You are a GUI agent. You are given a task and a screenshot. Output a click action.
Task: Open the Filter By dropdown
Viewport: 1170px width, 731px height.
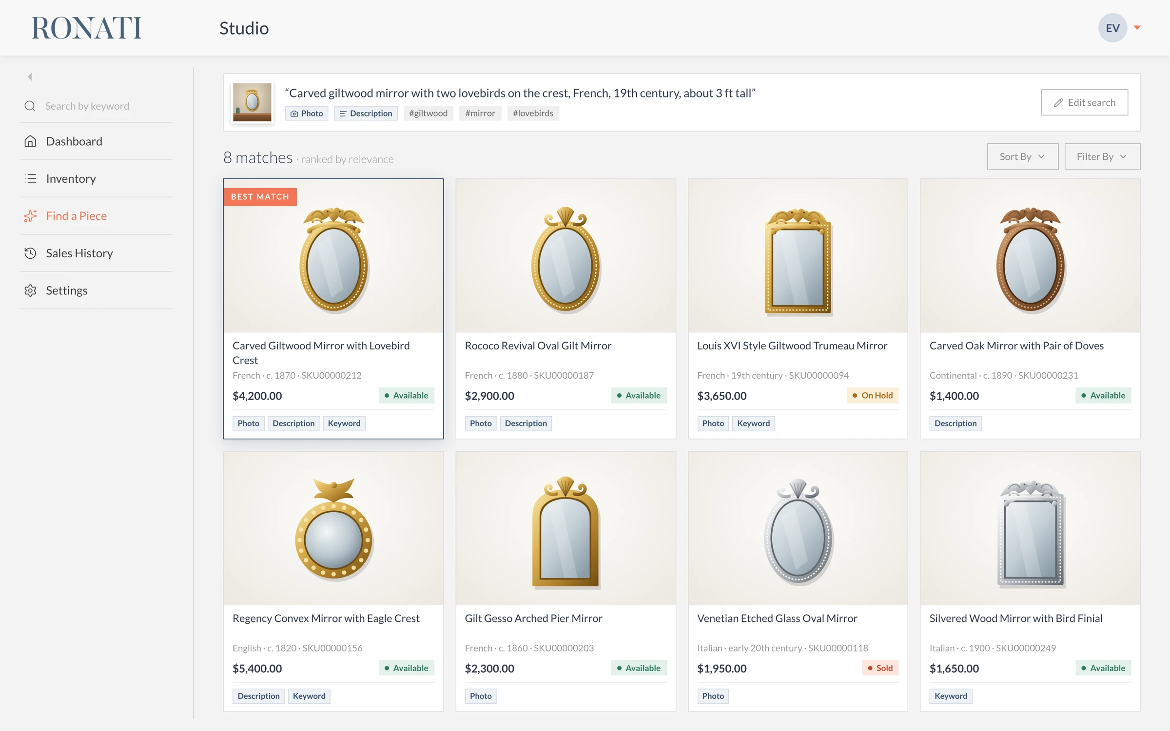point(1102,156)
